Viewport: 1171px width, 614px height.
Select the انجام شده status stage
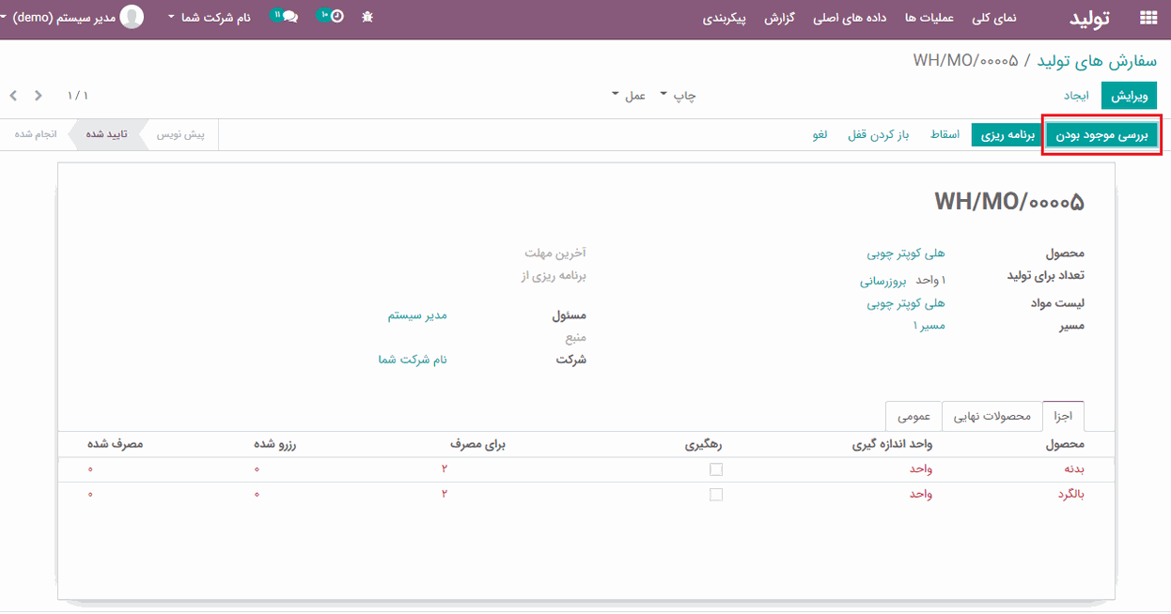[36, 134]
